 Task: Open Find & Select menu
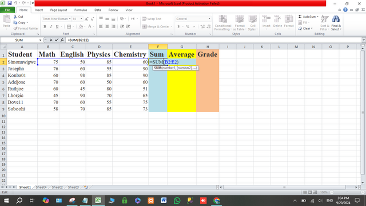(336, 23)
